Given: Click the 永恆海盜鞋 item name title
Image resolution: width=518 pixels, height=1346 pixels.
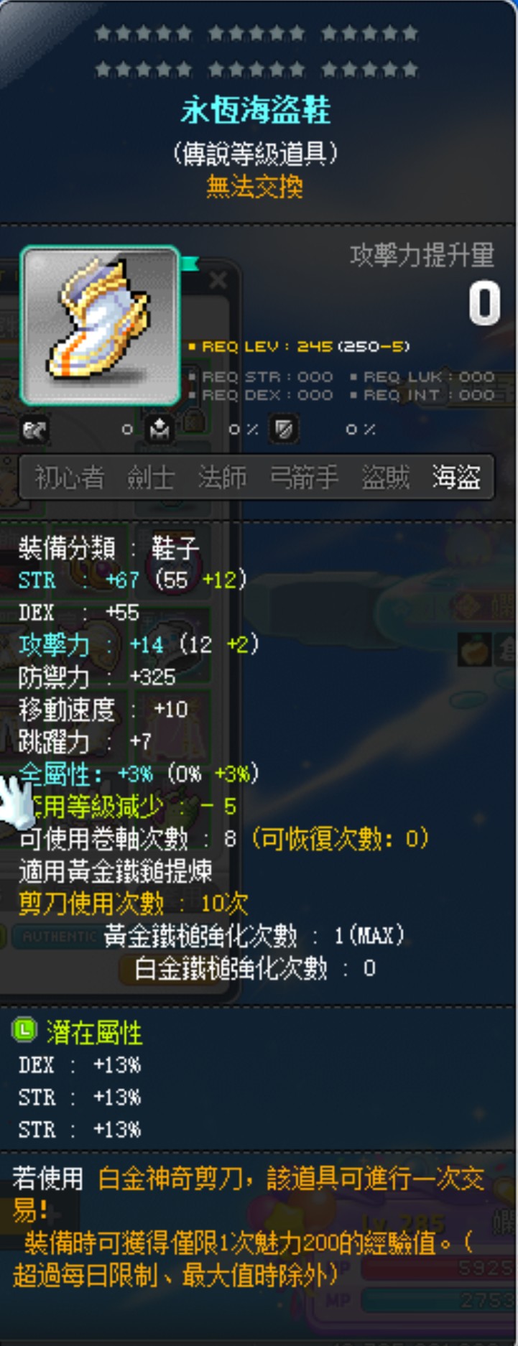Looking at the screenshot, I should click(255, 111).
